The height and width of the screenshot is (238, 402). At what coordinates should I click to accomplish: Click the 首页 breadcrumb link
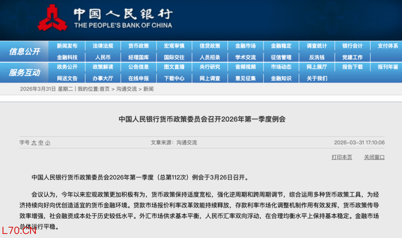point(105,89)
